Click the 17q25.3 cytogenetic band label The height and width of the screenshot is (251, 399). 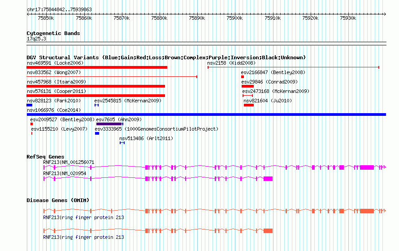[x=36, y=39]
